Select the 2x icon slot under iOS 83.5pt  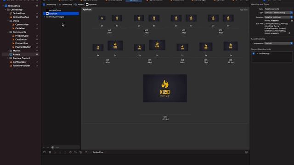[231, 46]
